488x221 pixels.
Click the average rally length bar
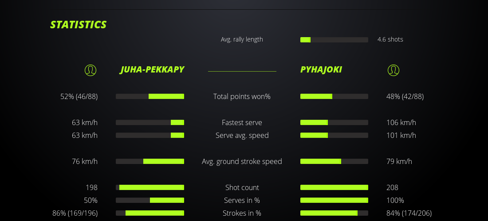[x=334, y=40]
